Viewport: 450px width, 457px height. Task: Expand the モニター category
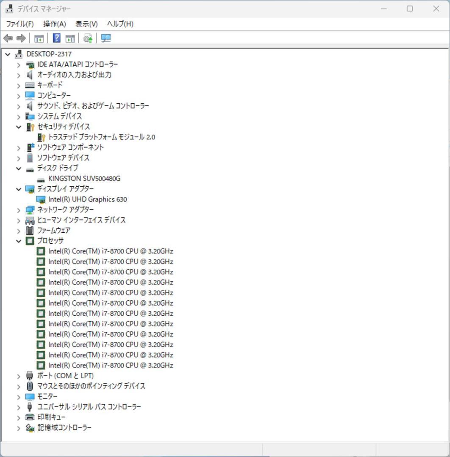tap(18, 396)
